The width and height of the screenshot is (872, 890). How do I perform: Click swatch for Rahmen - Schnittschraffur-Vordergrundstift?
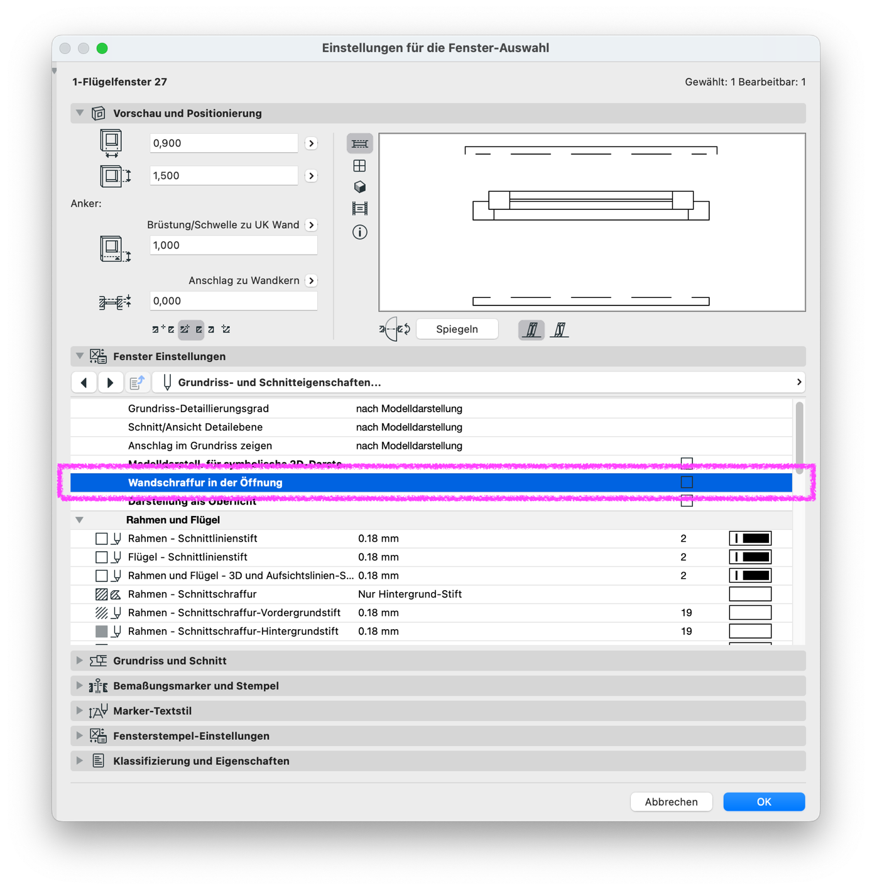(x=750, y=613)
